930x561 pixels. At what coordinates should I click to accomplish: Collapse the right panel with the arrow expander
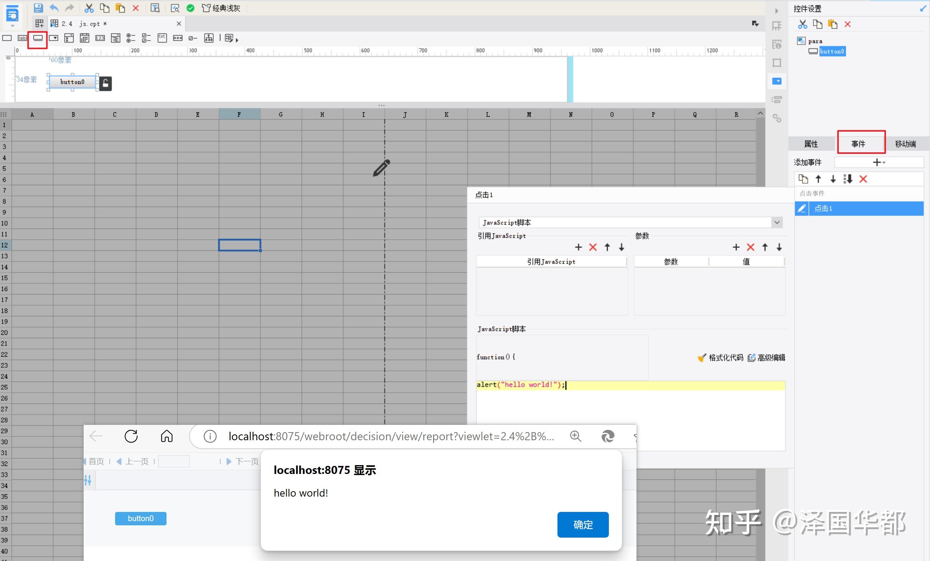coord(777,10)
